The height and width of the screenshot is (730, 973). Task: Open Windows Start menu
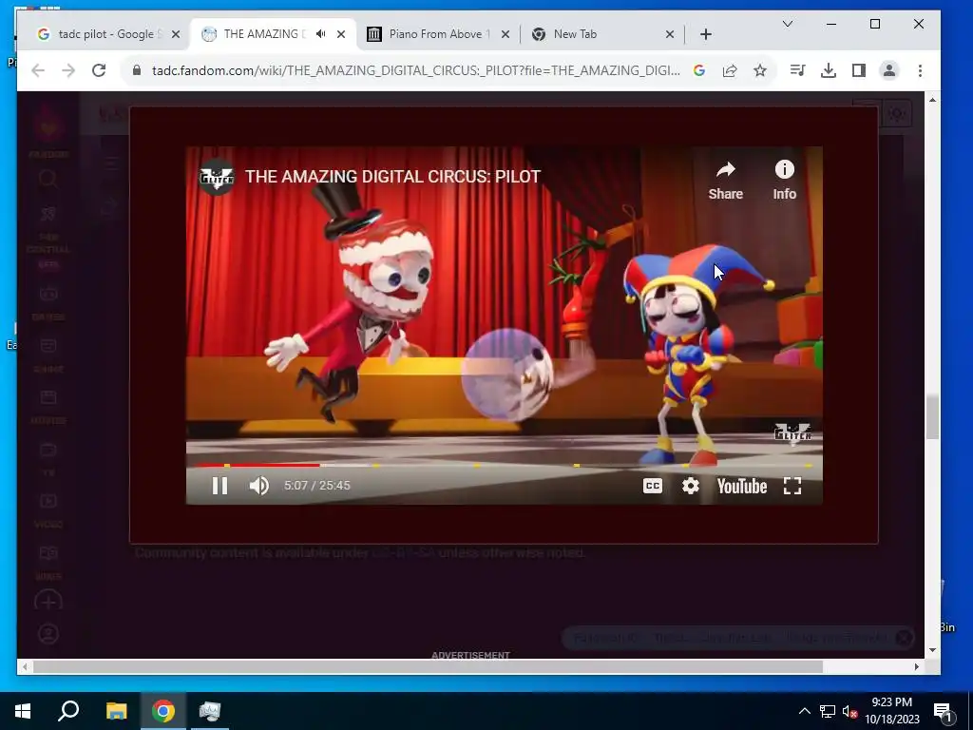[23, 711]
